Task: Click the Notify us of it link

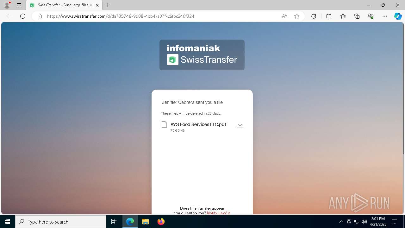Action: click(x=218, y=213)
